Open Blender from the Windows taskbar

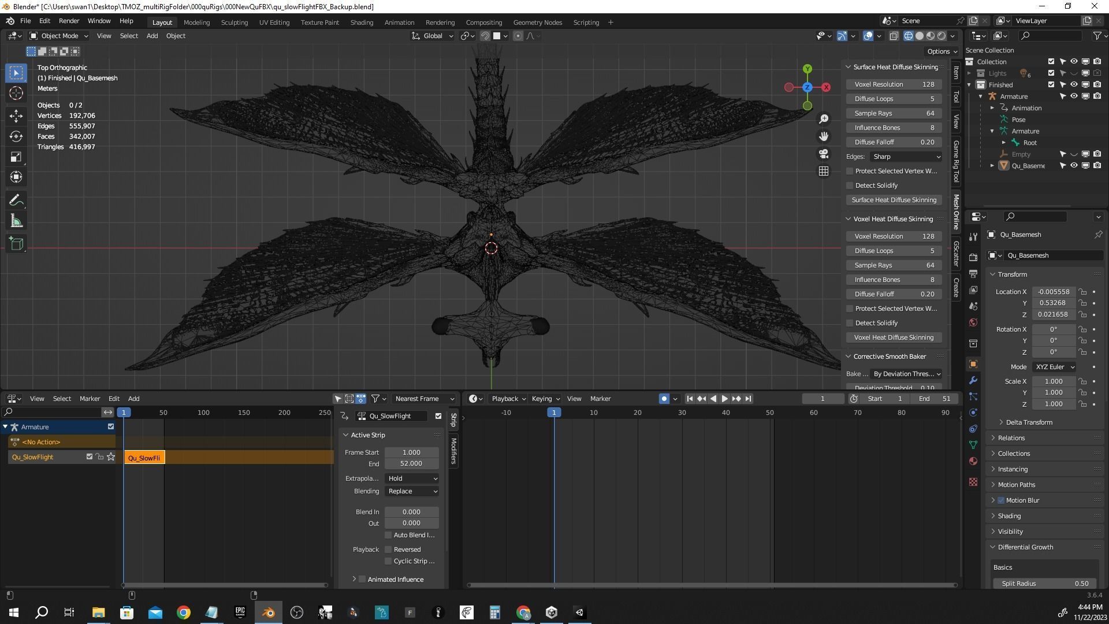tap(268, 612)
